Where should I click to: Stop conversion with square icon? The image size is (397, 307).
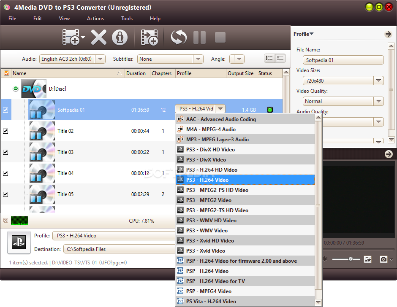(220, 38)
